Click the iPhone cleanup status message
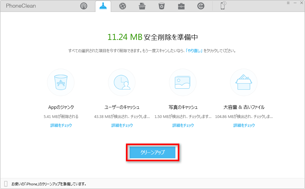This screenshot has width=305, height=189. tap(49, 184)
